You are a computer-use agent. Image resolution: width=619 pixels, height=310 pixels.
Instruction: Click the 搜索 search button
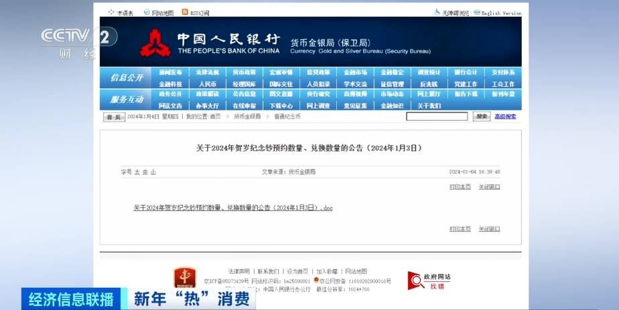[482, 116]
